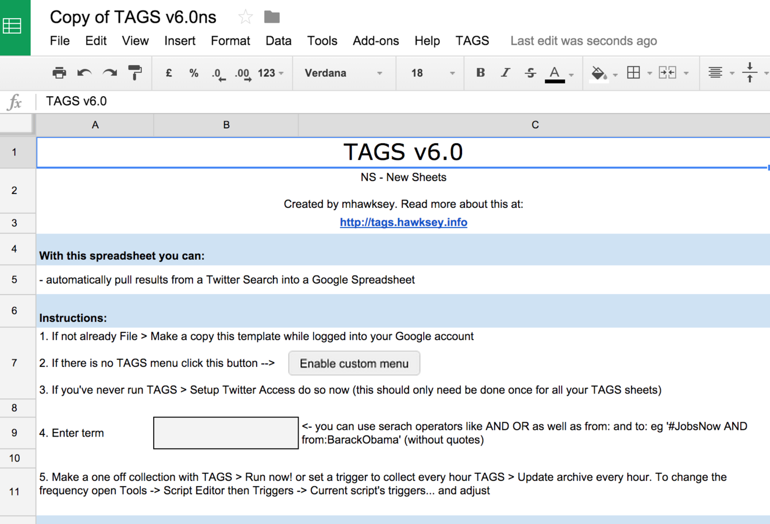The image size is (770, 524).
Task: Activate the paint format tool
Action: tap(134, 73)
